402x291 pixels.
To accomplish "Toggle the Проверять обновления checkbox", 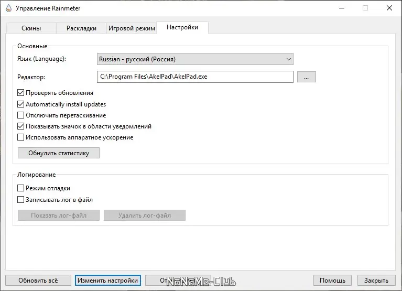I will click(x=21, y=93).
